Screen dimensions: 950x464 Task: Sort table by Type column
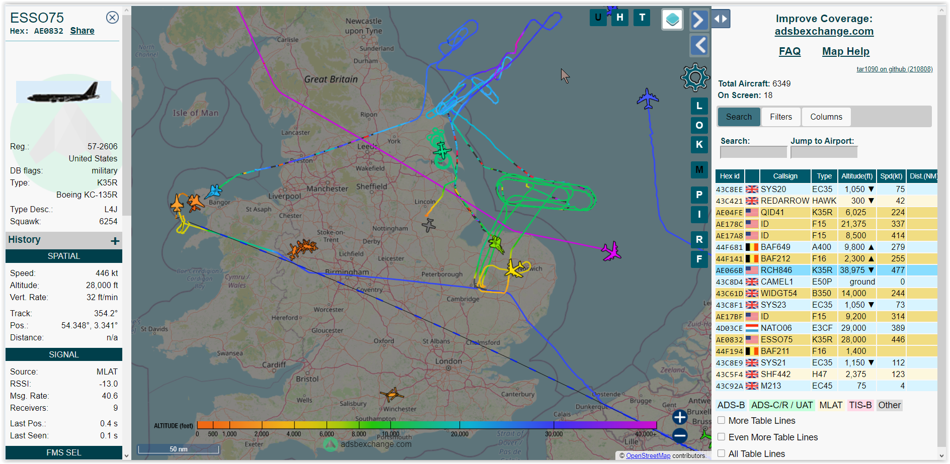click(x=824, y=176)
